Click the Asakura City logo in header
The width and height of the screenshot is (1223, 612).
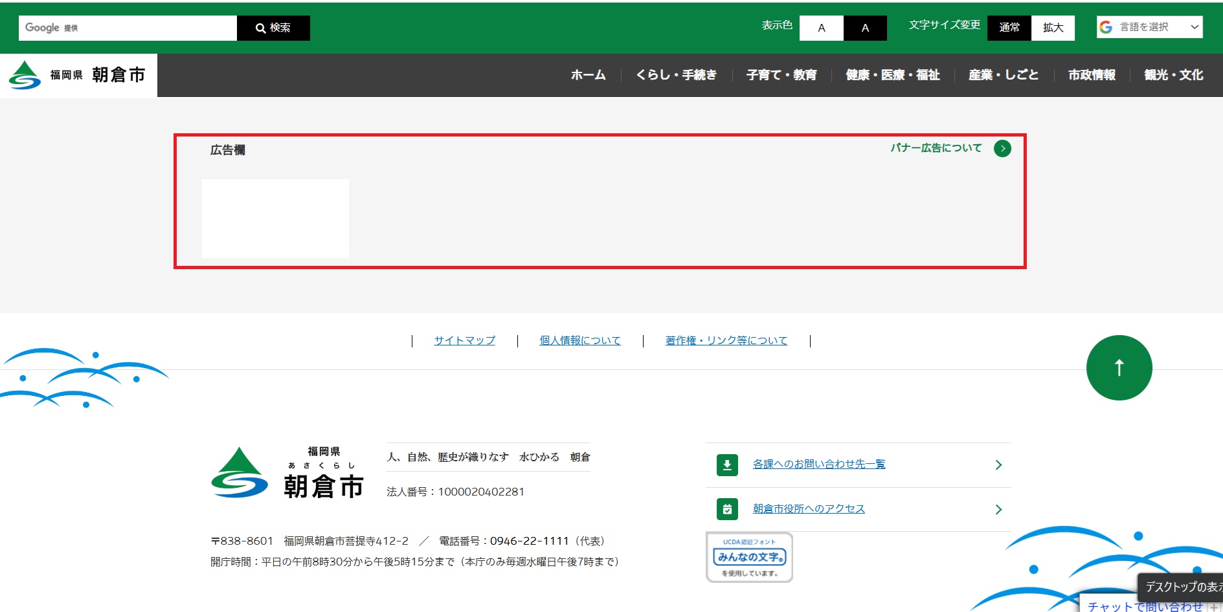pyautogui.click(x=78, y=75)
